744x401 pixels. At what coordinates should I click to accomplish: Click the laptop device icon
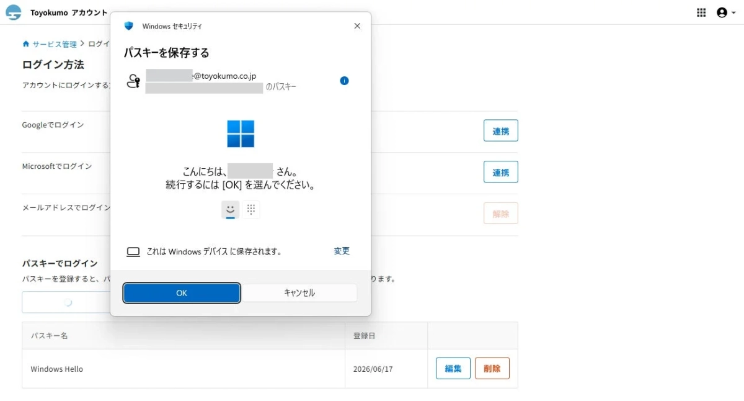(133, 251)
